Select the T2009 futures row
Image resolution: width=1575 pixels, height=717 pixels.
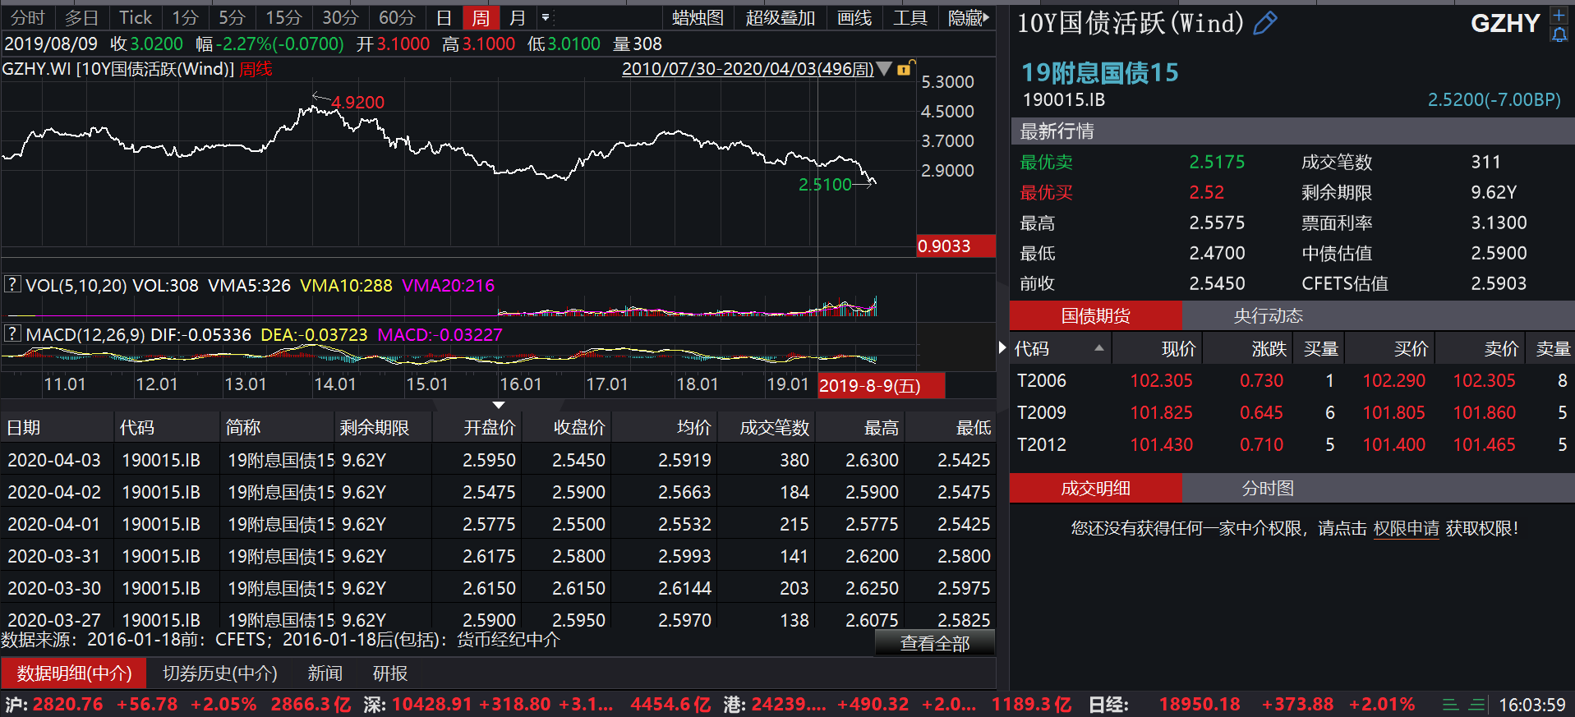pos(1292,412)
